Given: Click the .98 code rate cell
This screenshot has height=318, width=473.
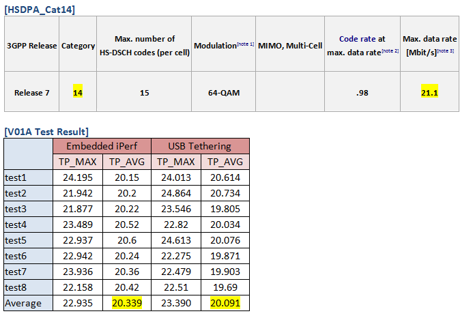Looking at the screenshot, I should click(x=362, y=92).
